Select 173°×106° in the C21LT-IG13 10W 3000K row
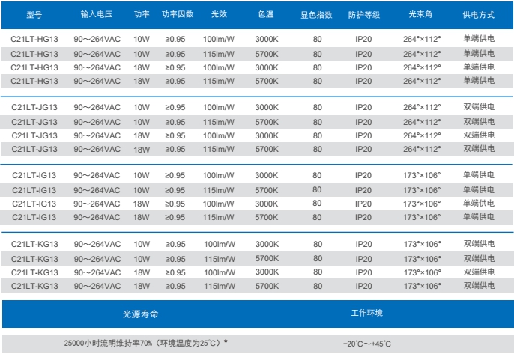This screenshot has height=360, width=514. click(x=422, y=176)
